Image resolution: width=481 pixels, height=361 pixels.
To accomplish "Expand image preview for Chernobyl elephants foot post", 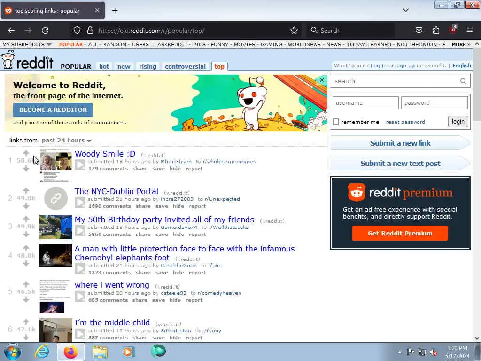I will (80, 269).
